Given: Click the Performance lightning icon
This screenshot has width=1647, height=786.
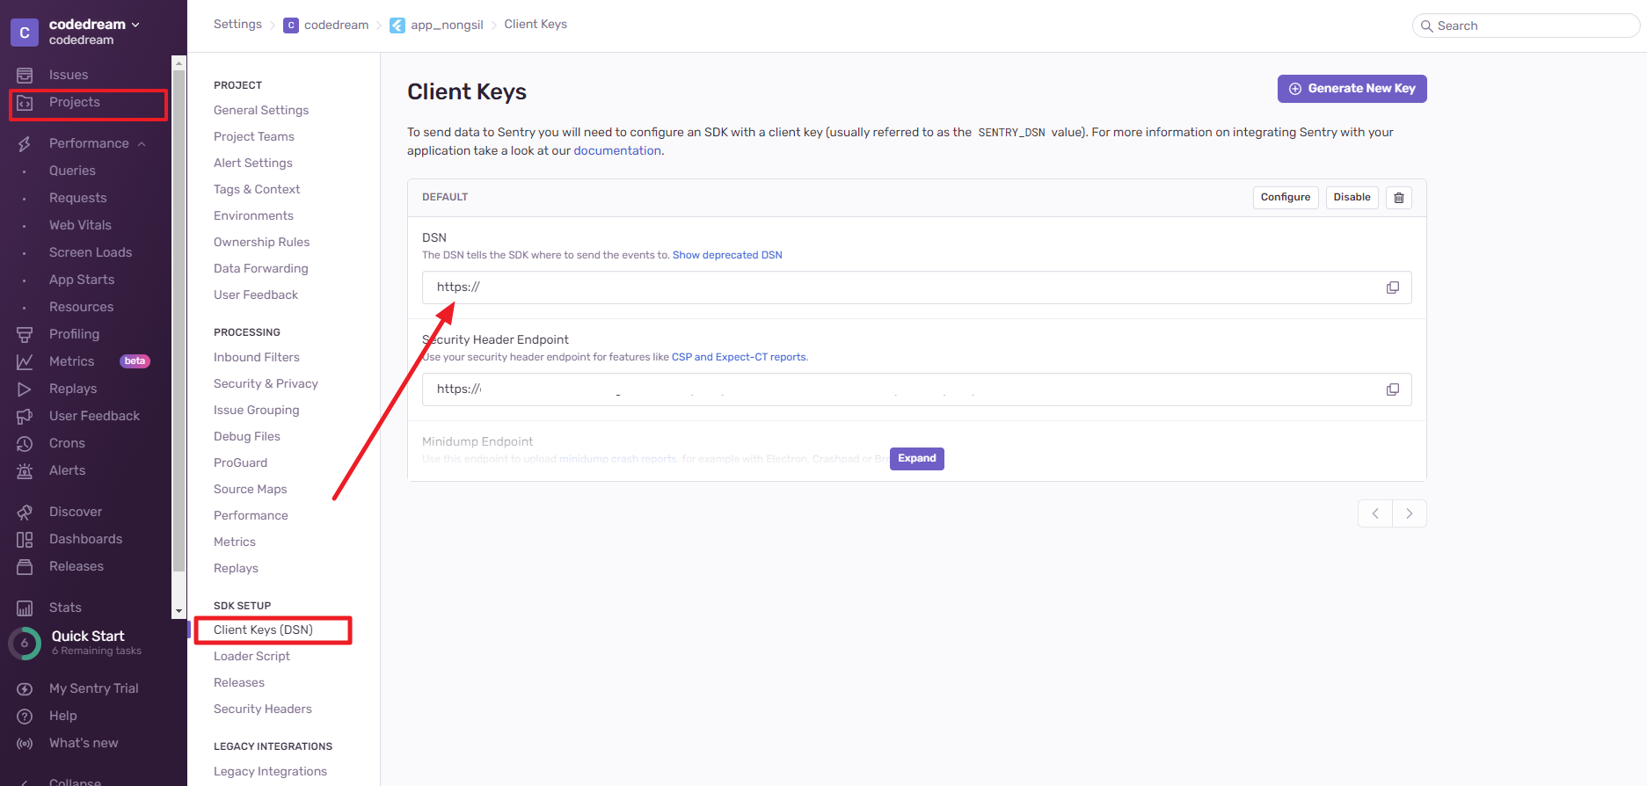Looking at the screenshot, I should click(x=25, y=143).
